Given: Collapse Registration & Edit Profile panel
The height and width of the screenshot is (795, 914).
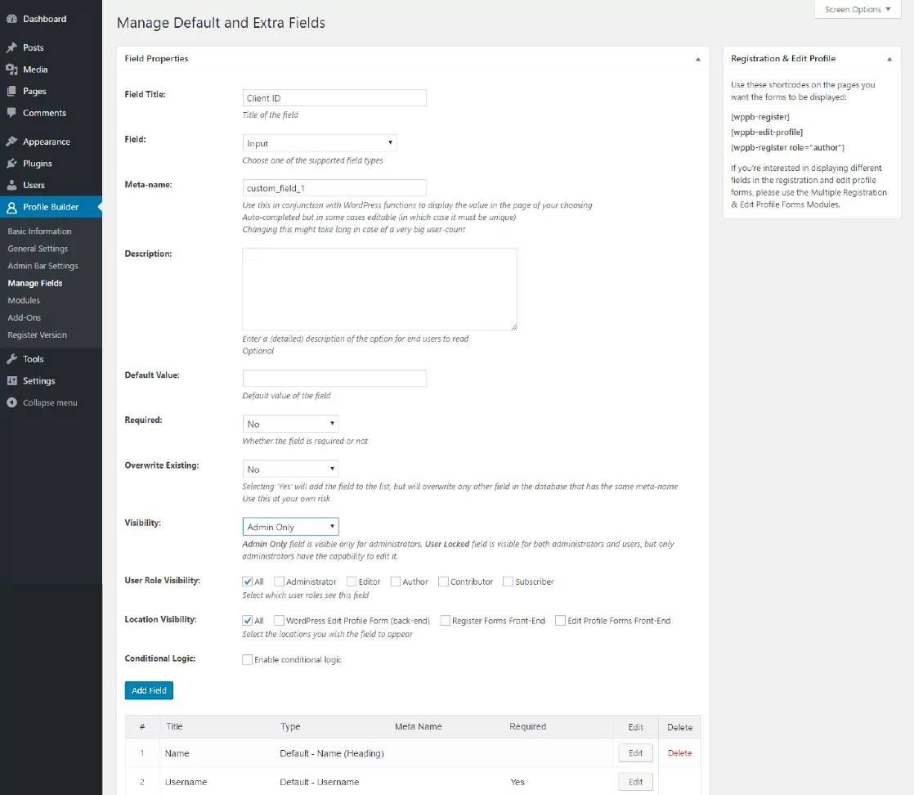Looking at the screenshot, I should 889,59.
